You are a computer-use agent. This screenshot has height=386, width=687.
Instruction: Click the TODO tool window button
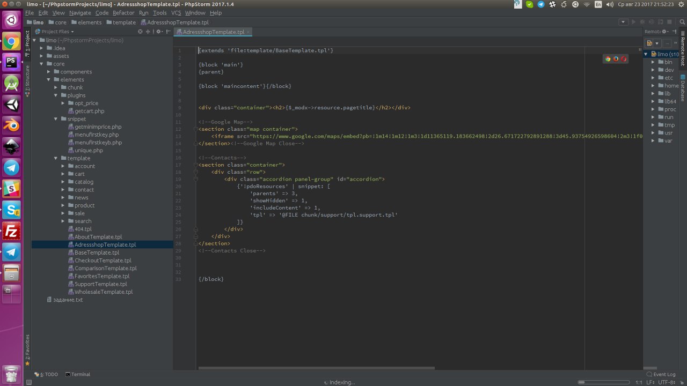(49, 374)
